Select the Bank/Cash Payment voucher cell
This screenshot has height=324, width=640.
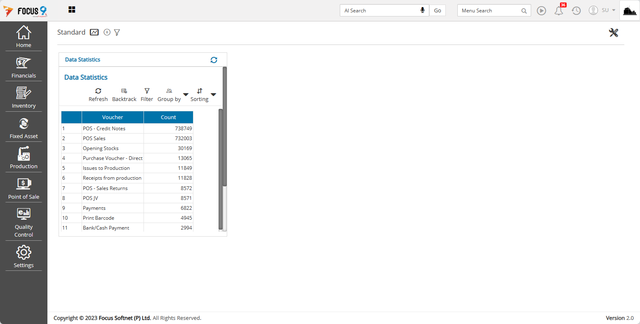(x=113, y=228)
